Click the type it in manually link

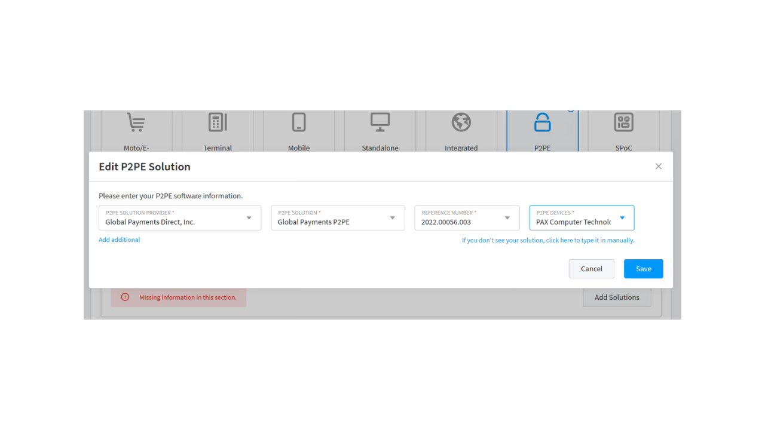pos(548,241)
